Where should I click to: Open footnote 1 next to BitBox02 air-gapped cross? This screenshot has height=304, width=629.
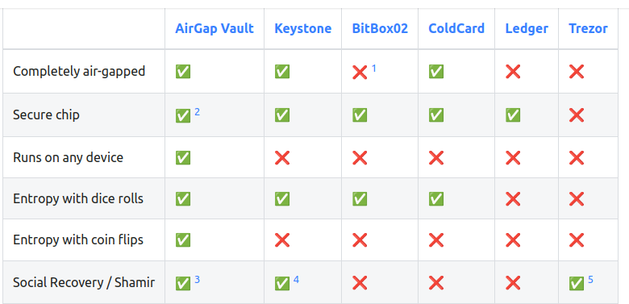click(374, 69)
